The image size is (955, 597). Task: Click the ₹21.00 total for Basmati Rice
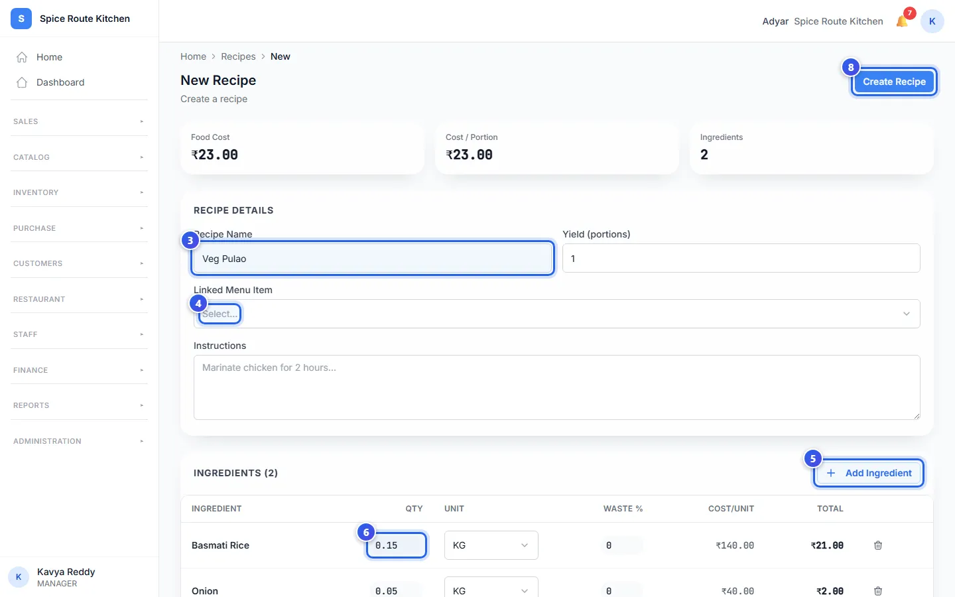pyautogui.click(x=827, y=545)
